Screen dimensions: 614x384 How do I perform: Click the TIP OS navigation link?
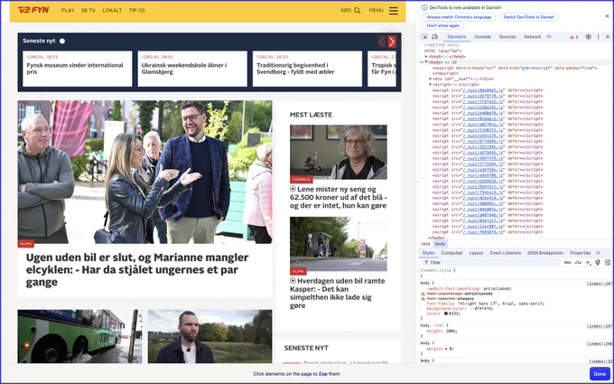click(x=137, y=11)
